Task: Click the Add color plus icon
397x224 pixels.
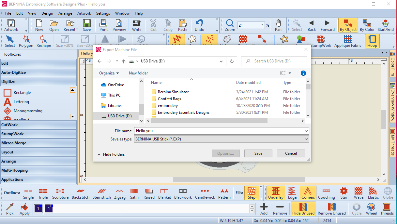Action: tap(264, 209)
